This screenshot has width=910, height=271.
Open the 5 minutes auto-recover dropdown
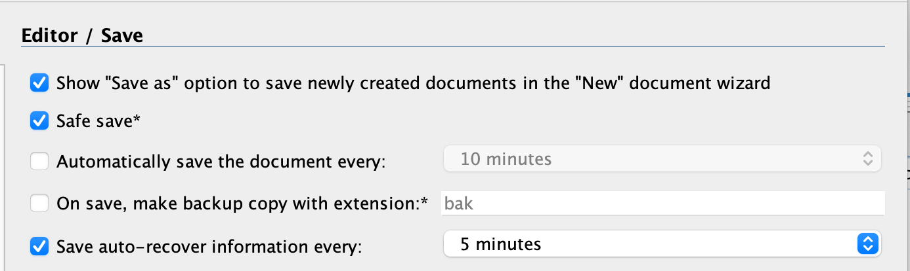point(662,244)
